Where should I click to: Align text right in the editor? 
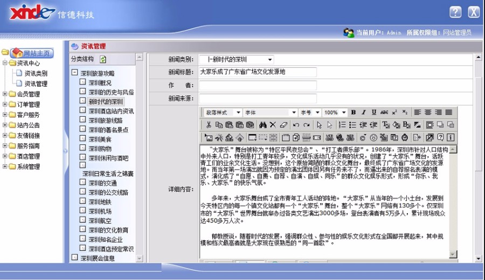point(438,112)
